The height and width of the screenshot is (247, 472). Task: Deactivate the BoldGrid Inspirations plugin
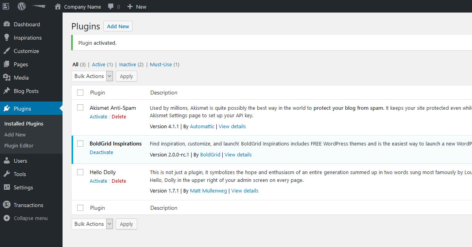[x=101, y=152]
